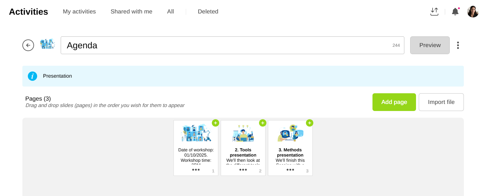This screenshot has height=196, width=481.
Task: Open the vertical three-dot menu next to Preview
Action: 458,45
